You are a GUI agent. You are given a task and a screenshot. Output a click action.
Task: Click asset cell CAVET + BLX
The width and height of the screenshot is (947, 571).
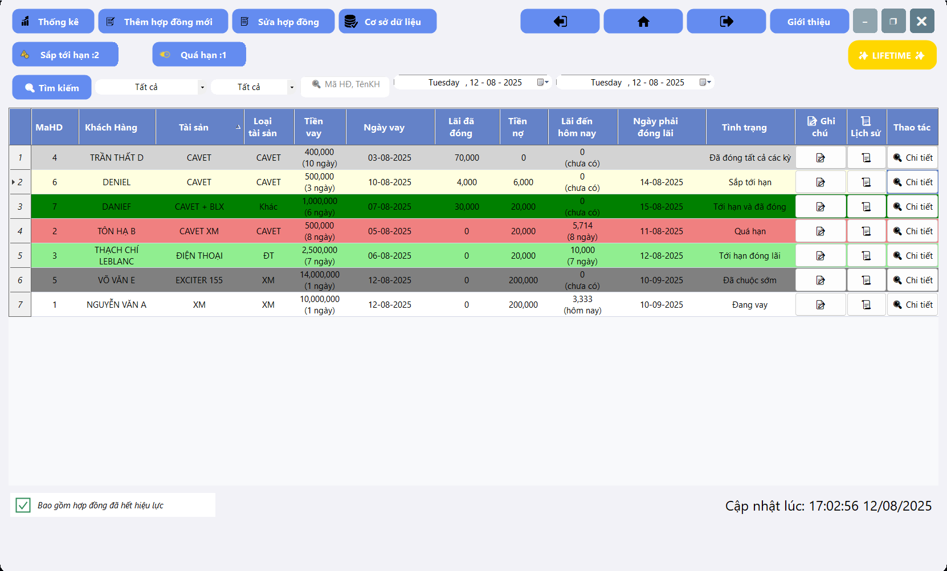[199, 207]
